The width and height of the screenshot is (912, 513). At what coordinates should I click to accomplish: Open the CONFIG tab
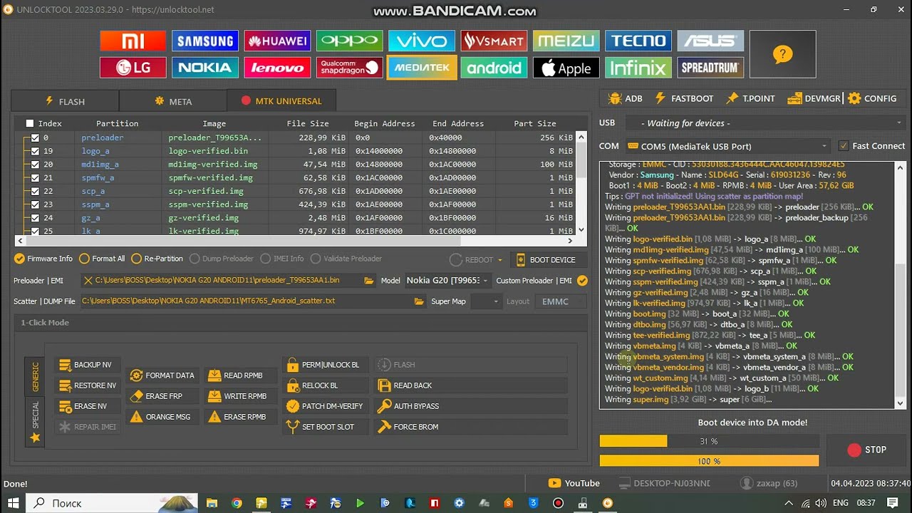tap(872, 98)
